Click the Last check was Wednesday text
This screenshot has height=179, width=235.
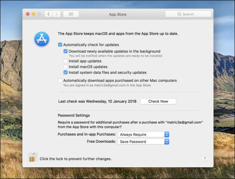click(97, 101)
